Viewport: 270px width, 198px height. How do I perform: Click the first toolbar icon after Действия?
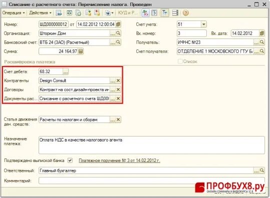point(59,13)
